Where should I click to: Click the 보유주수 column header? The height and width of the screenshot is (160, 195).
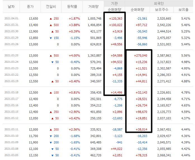[161, 10]
